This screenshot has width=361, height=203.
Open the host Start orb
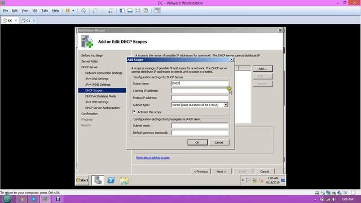7,199
